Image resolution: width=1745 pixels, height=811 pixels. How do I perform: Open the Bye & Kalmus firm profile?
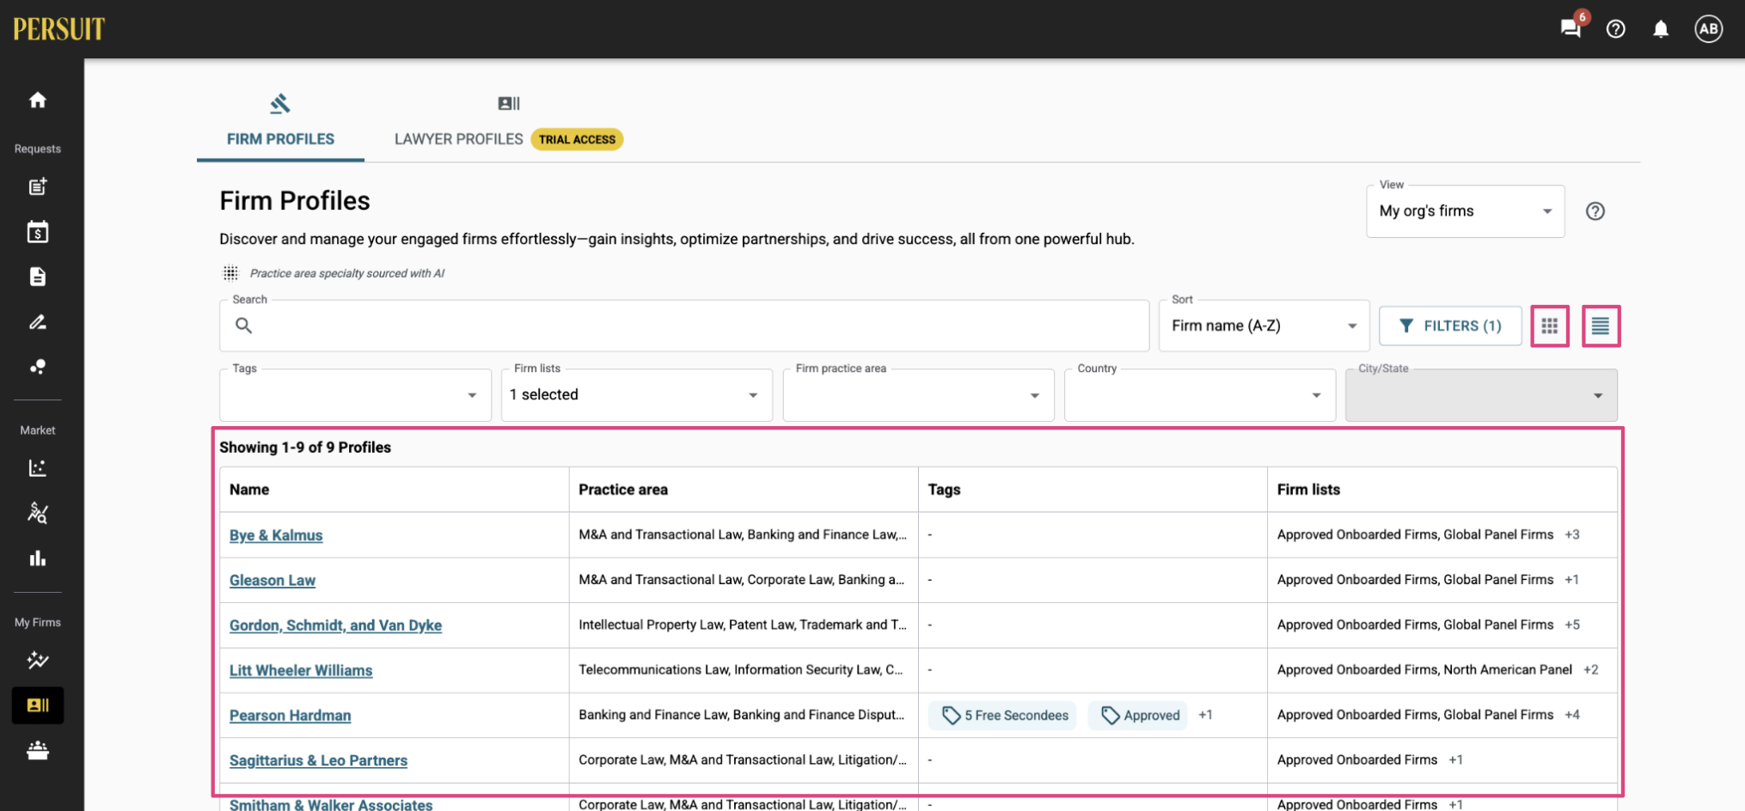click(x=276, y=535)
